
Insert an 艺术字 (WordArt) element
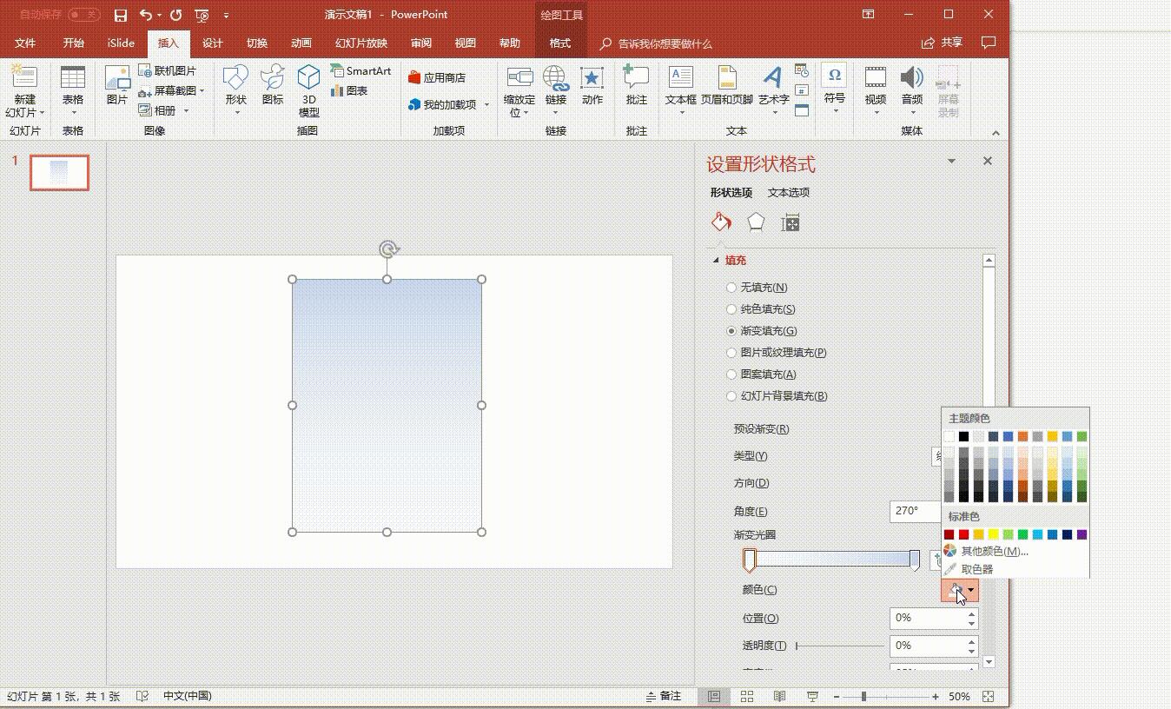point(773,87)
